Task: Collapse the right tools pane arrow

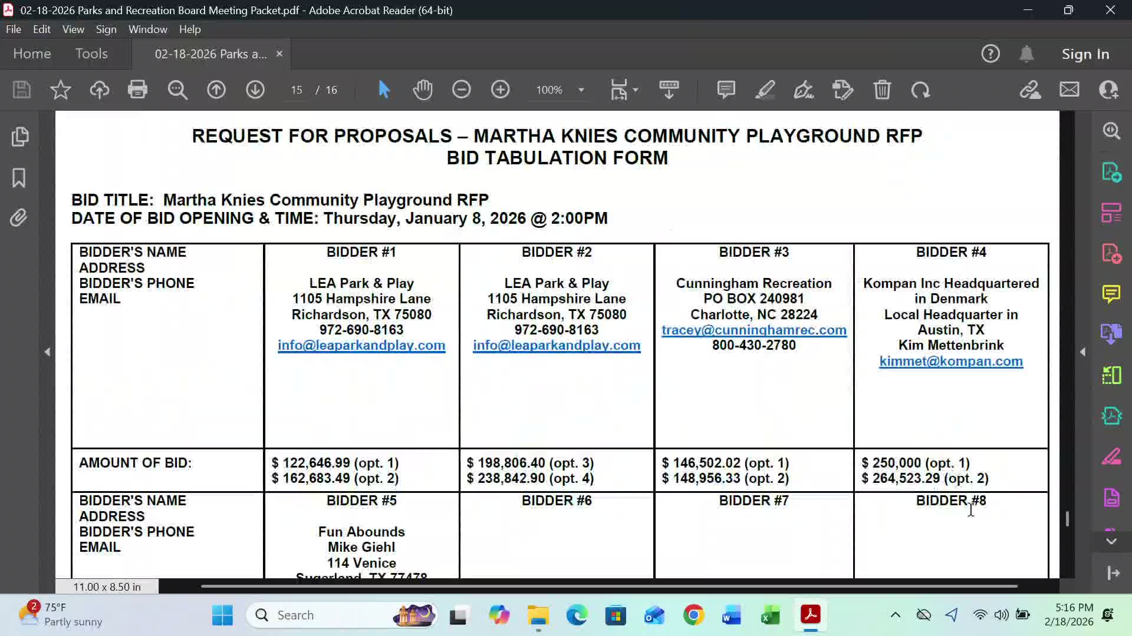Action: point(1082,352)
